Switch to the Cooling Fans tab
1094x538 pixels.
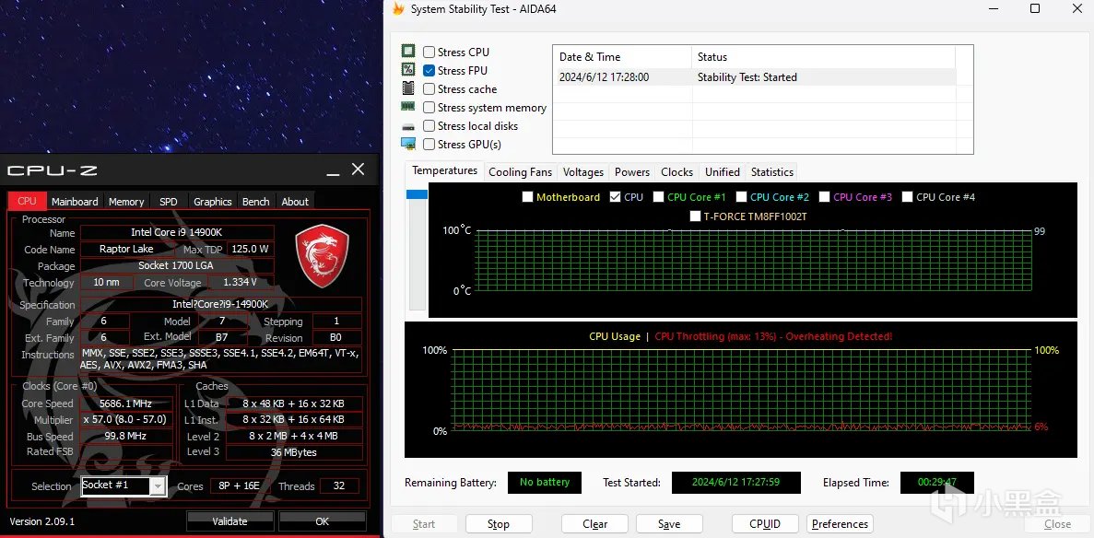tap(521, 171)
